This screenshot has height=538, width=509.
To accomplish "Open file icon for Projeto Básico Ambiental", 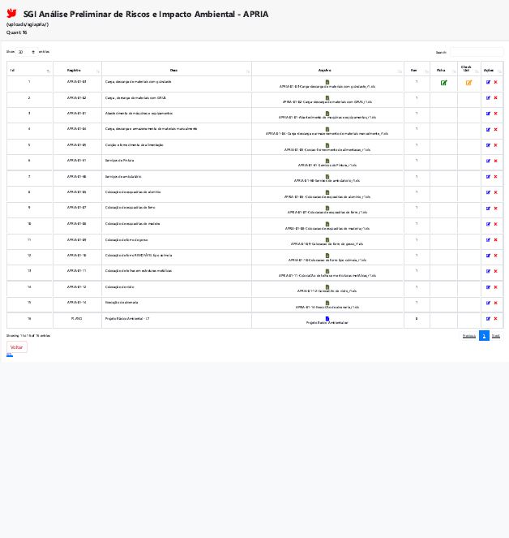I will point(327,319).
